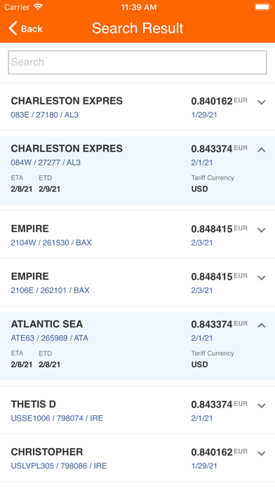Open voyage link 084W / 27277 / AL3
This screenshot has height=488, width=275.
46,163
